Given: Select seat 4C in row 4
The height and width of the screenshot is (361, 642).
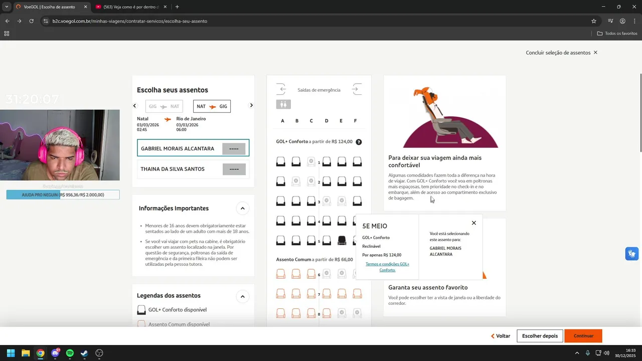Looking at the screenshot, I should click(x=311, y=221).
